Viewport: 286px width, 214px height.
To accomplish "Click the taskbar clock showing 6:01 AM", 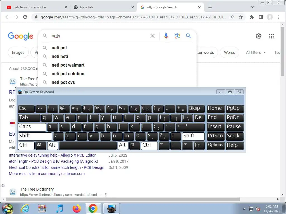I will 272,209.
